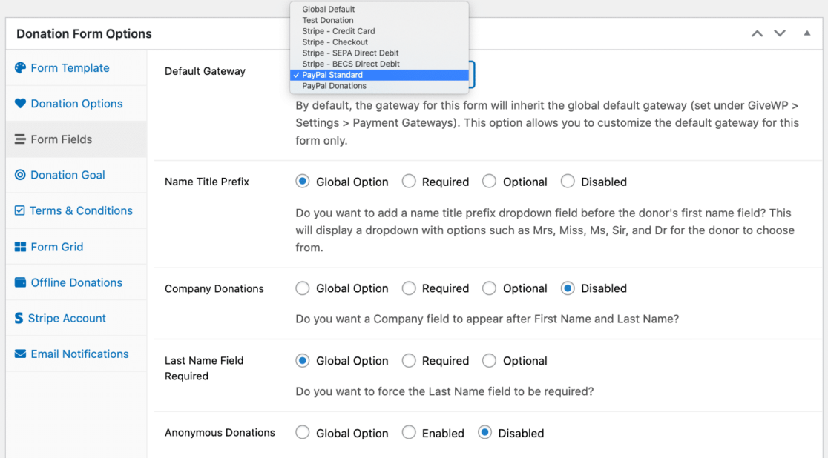Open the Form Fields tab
This screenshot has width=828, height=458.
(61, 139)
